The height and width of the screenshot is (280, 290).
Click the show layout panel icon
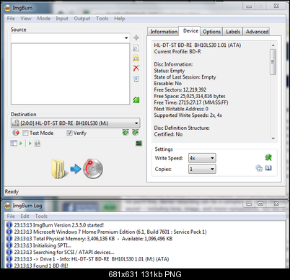(x=14, y=144)
